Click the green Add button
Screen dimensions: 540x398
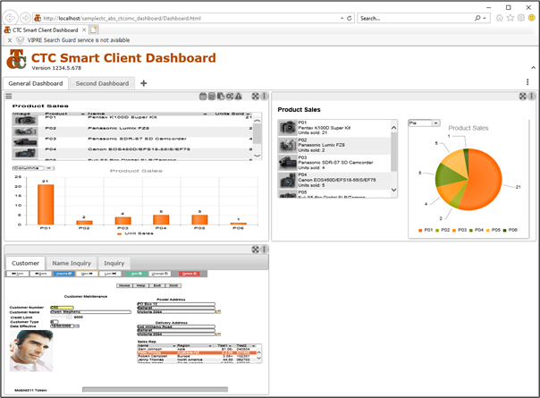point(137,274)
